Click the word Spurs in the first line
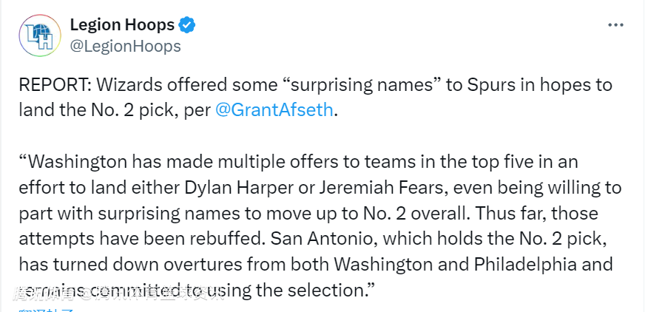 (x=491, y=85)
